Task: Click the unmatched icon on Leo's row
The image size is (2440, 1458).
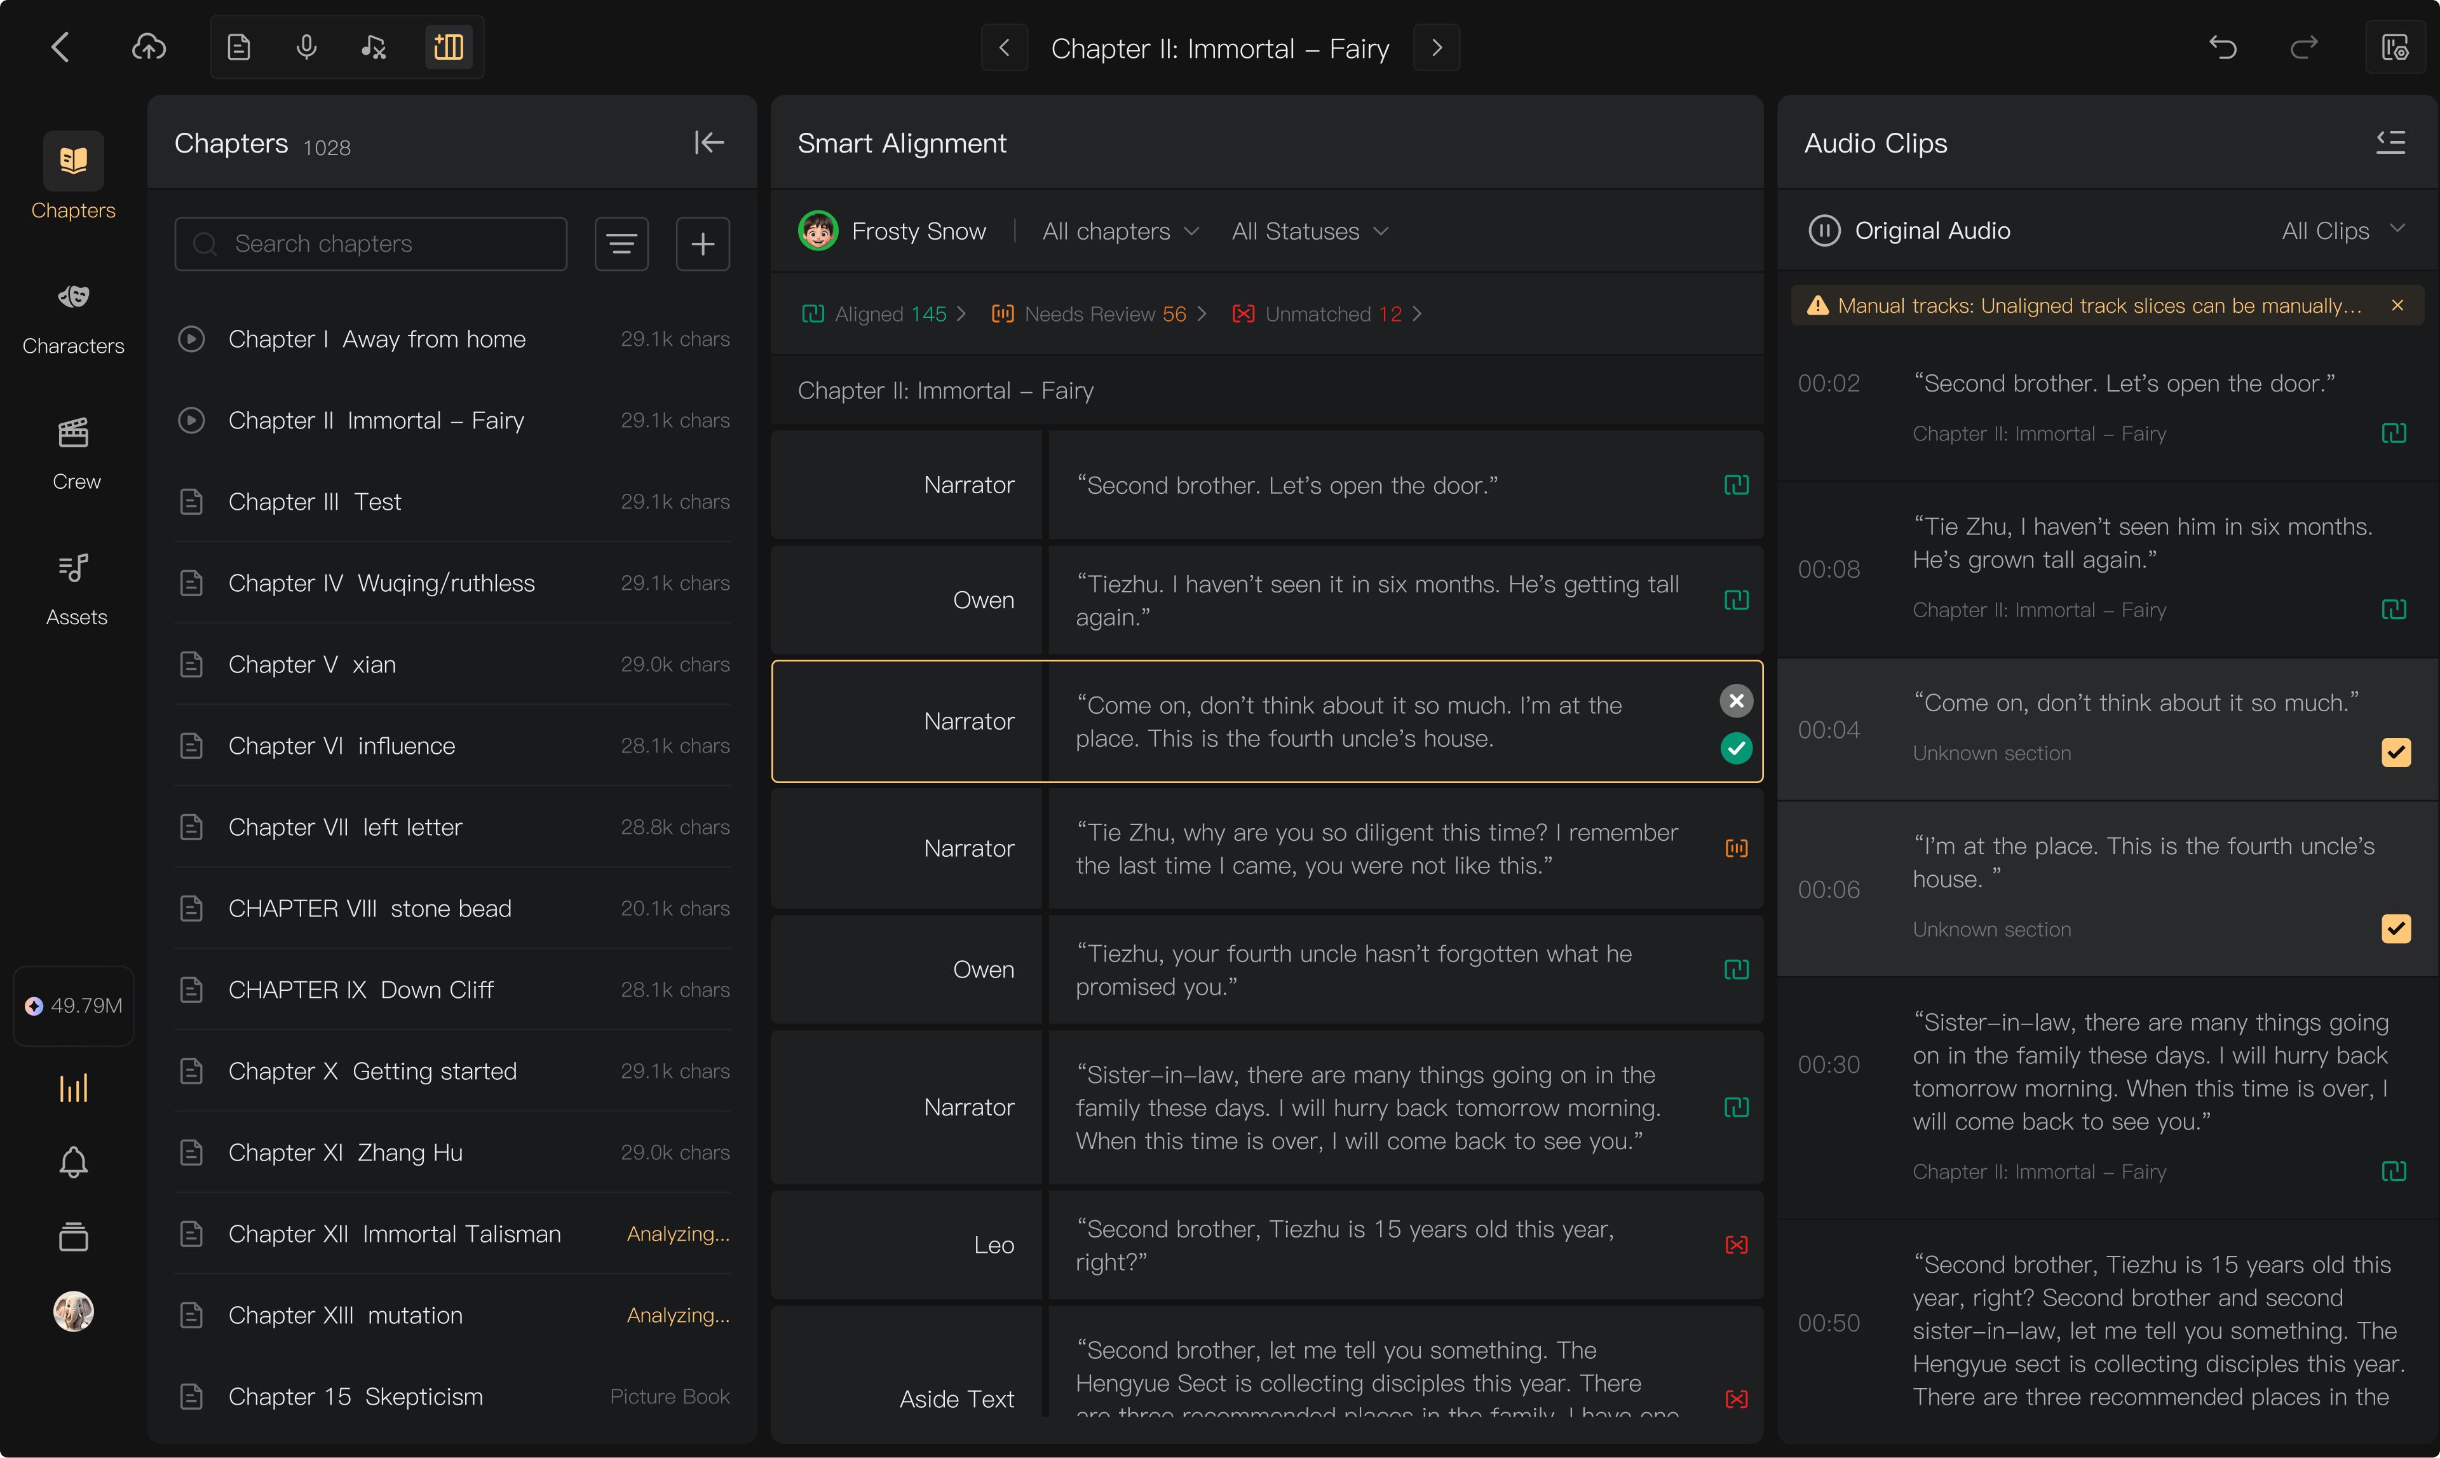Action: (x=1737, y=1246)
